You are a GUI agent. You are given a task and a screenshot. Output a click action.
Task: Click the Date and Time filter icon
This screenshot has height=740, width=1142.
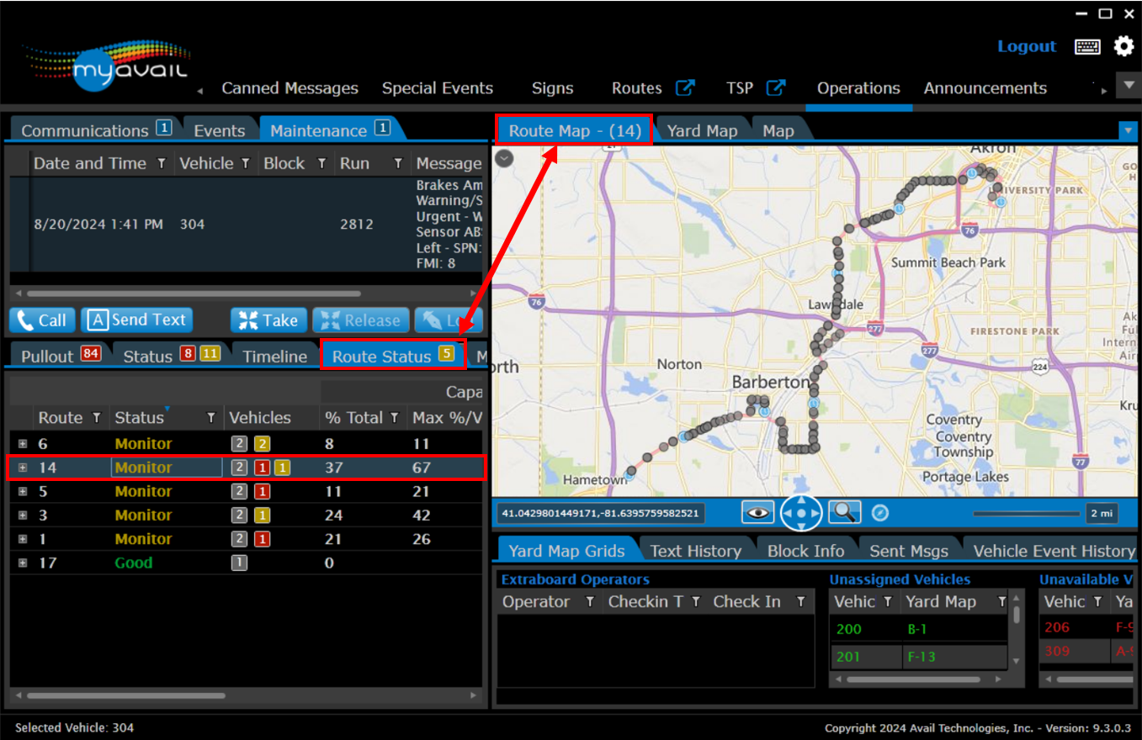point(162,164)
